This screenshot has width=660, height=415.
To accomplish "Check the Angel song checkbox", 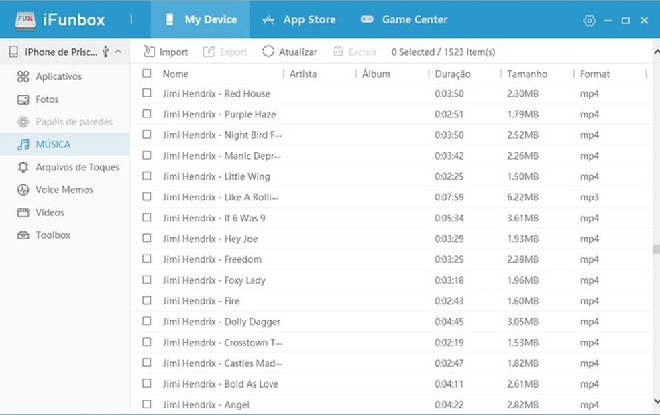I will tap(146, 404).
